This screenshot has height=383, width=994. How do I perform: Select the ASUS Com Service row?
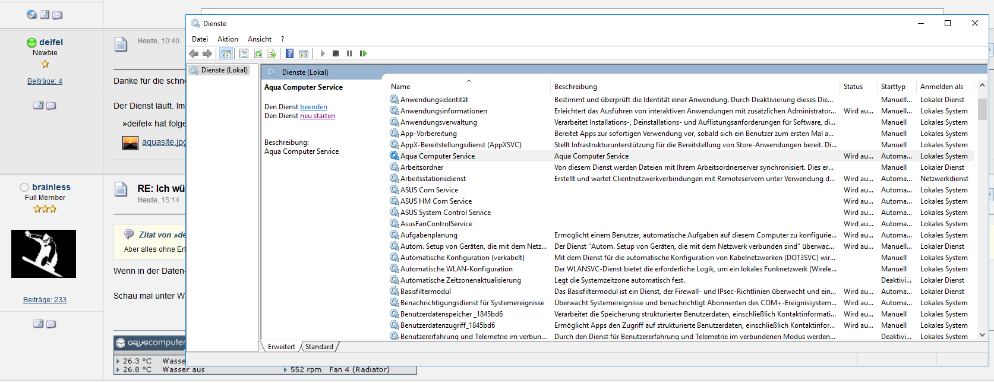coord(429,190)
